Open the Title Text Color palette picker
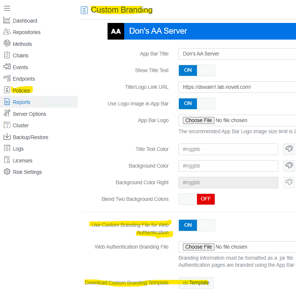296x293 pixels. click(x=289, y=149)
